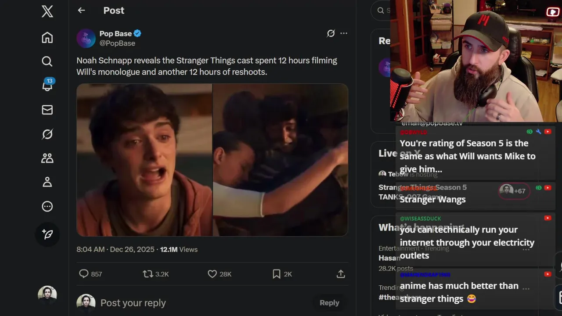
Task: Open the crying Will image thumbnail
Action: coord(144,160)
